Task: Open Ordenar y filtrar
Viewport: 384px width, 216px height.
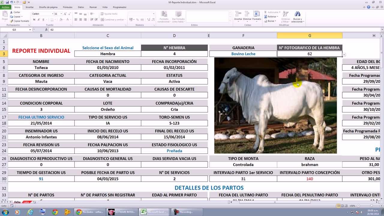Action: tap(286, 17)
